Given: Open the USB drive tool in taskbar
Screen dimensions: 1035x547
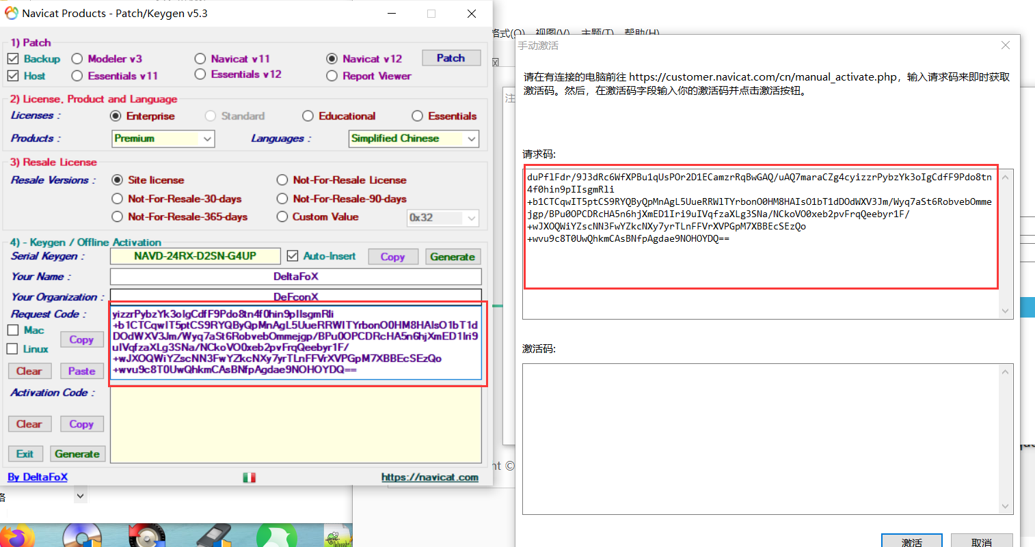Looking at the screenshot, I should (x=215, y=536).
